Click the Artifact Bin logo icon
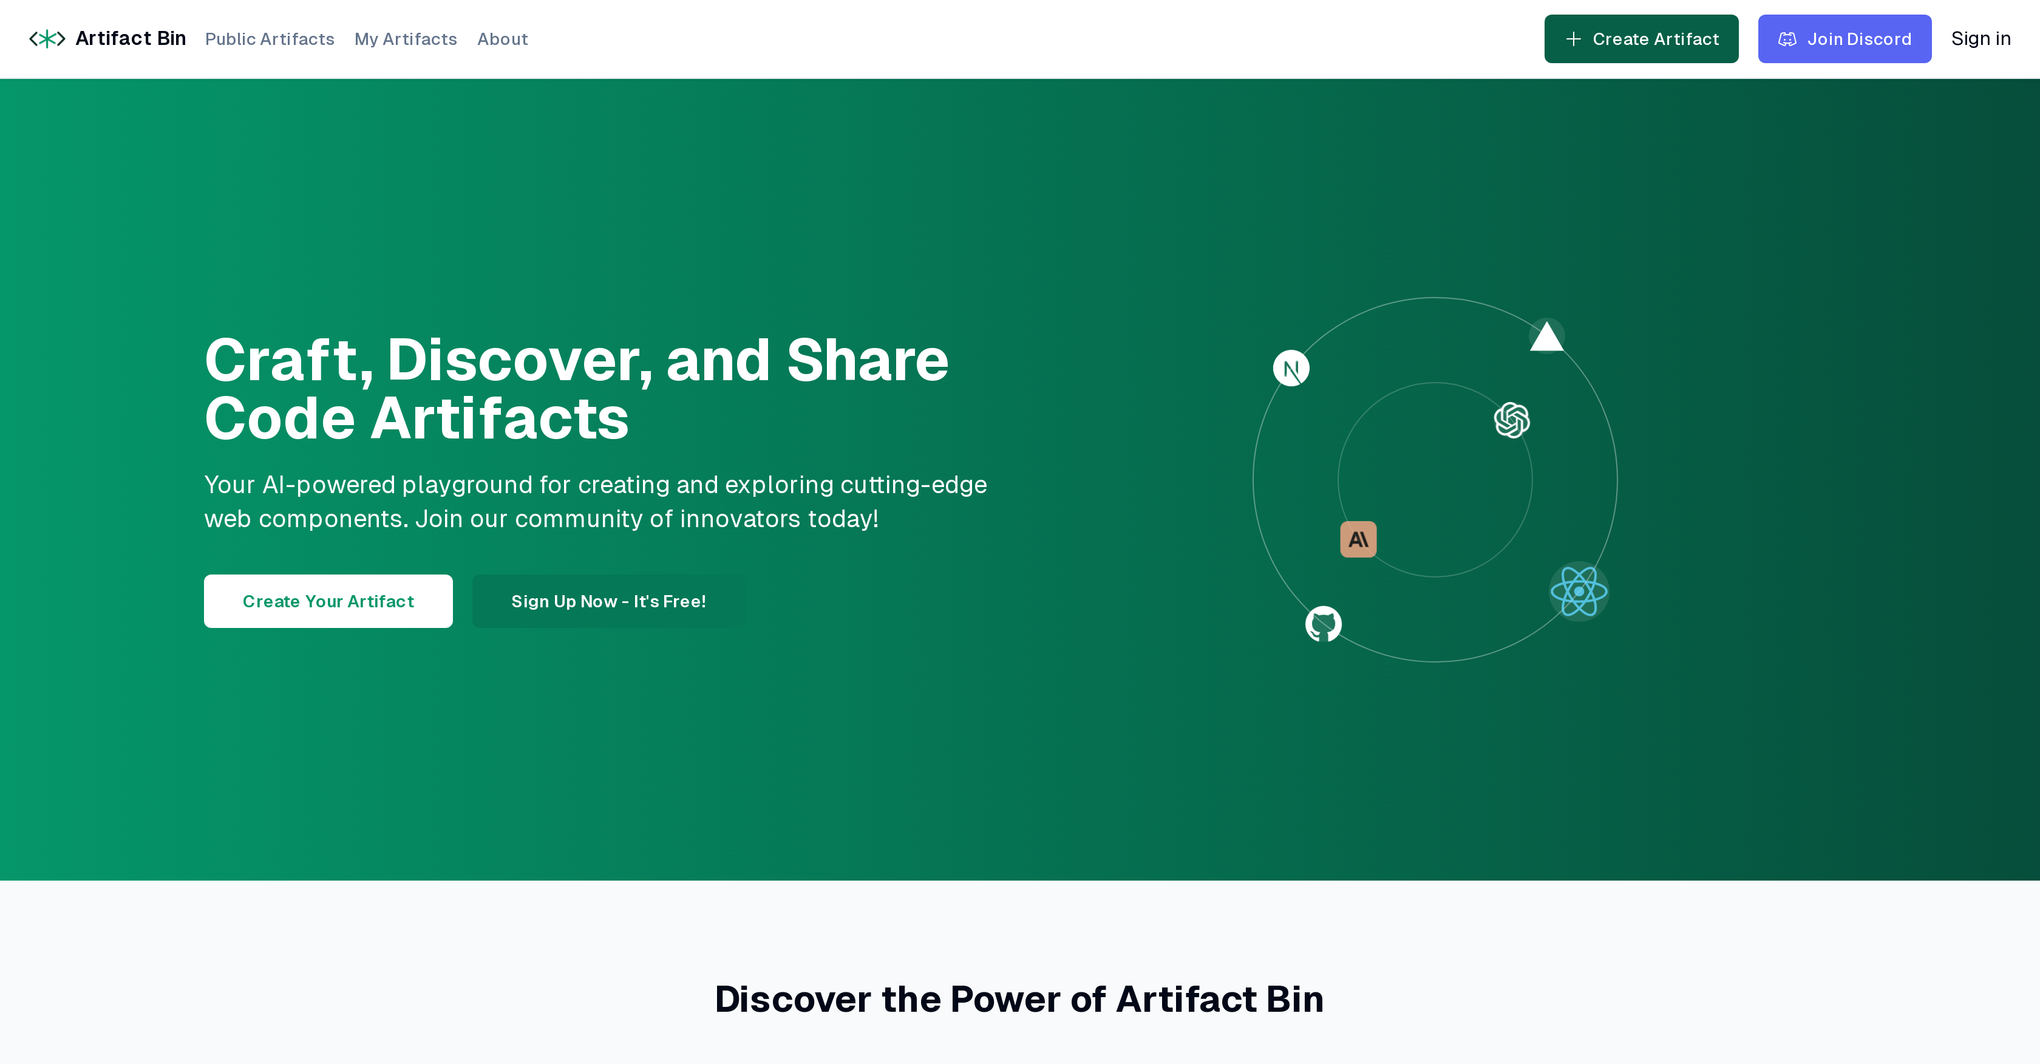The height and width of the screenshot is (1064, 2040). (x=47, y=38)
